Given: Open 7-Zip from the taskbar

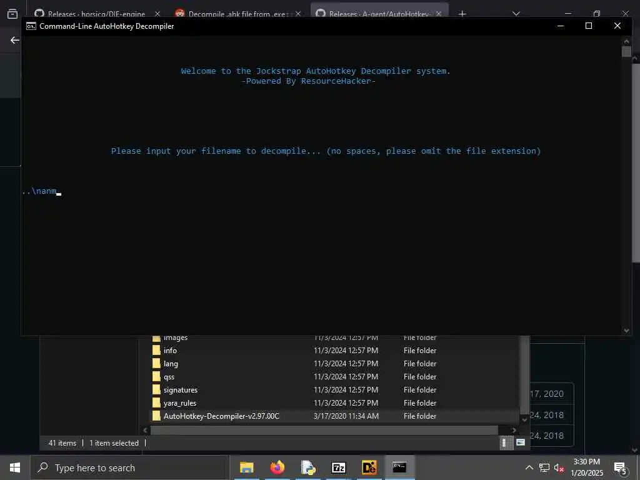Looking at the screenshot, I should coord(338,467).
